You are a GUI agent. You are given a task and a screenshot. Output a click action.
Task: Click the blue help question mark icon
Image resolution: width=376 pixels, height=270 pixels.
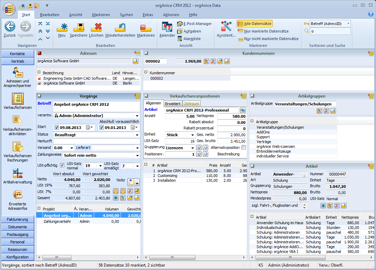tap(371, 14)
